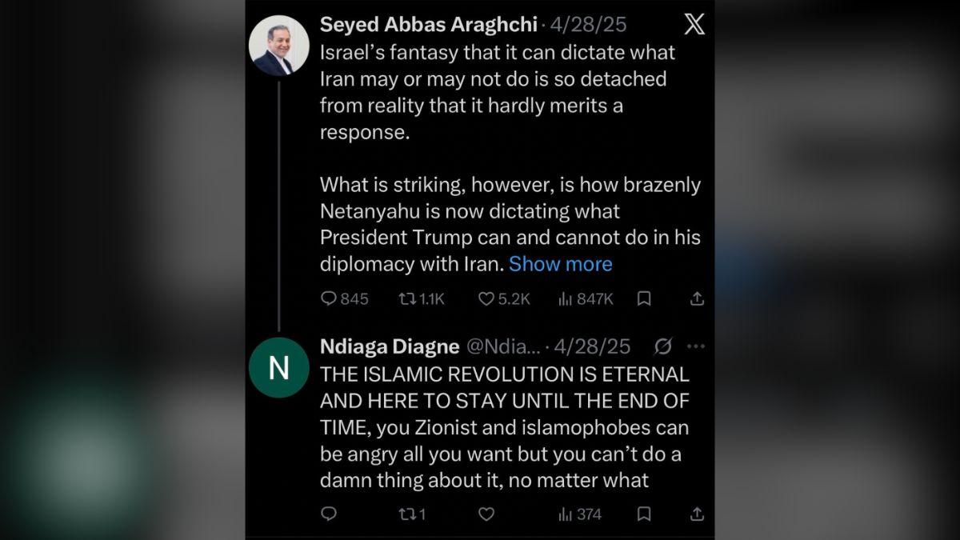Image resolution: width=960 pixels, height=540 pixels.
Task: Open the X logo
Action: 693,24
